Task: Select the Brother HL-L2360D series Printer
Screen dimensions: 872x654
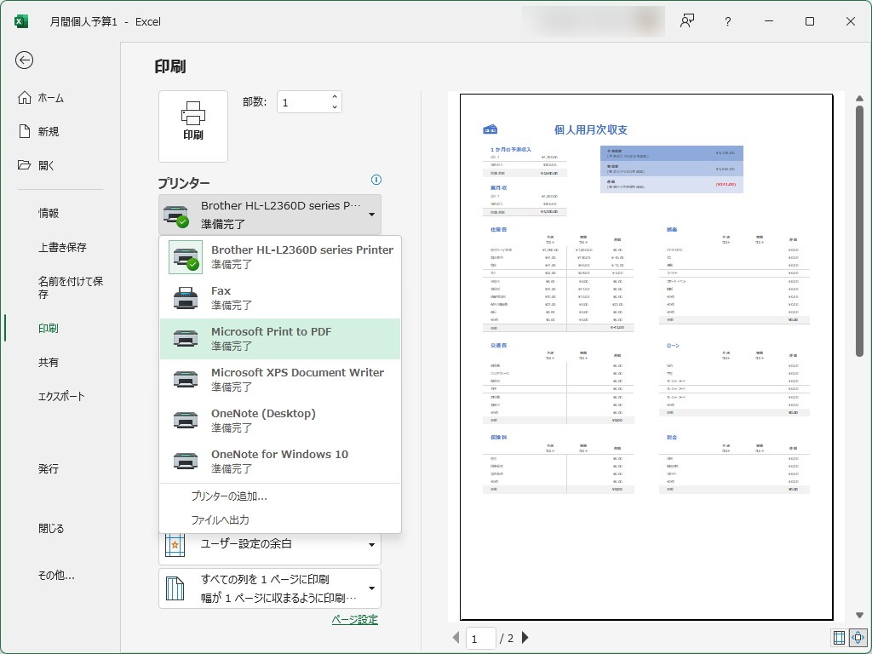Action: tap(281, 255)
